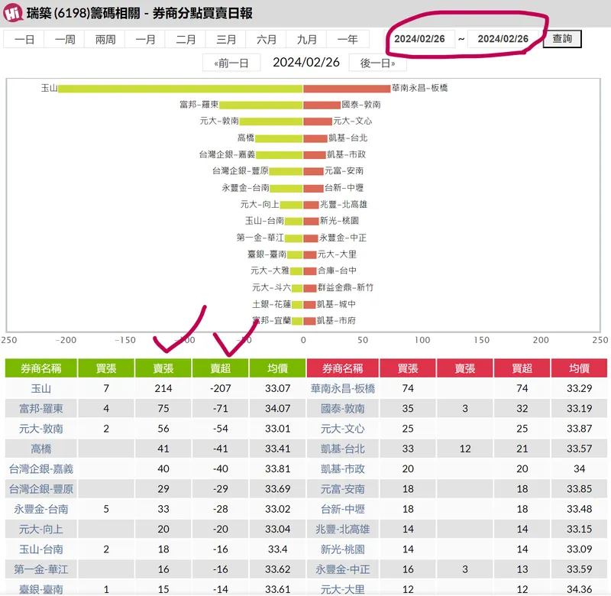This screenshot has height=596, width=611.
Task: Click the red 華南永昌-板橋 bar in chart
Action: click(x=347, y=89)
